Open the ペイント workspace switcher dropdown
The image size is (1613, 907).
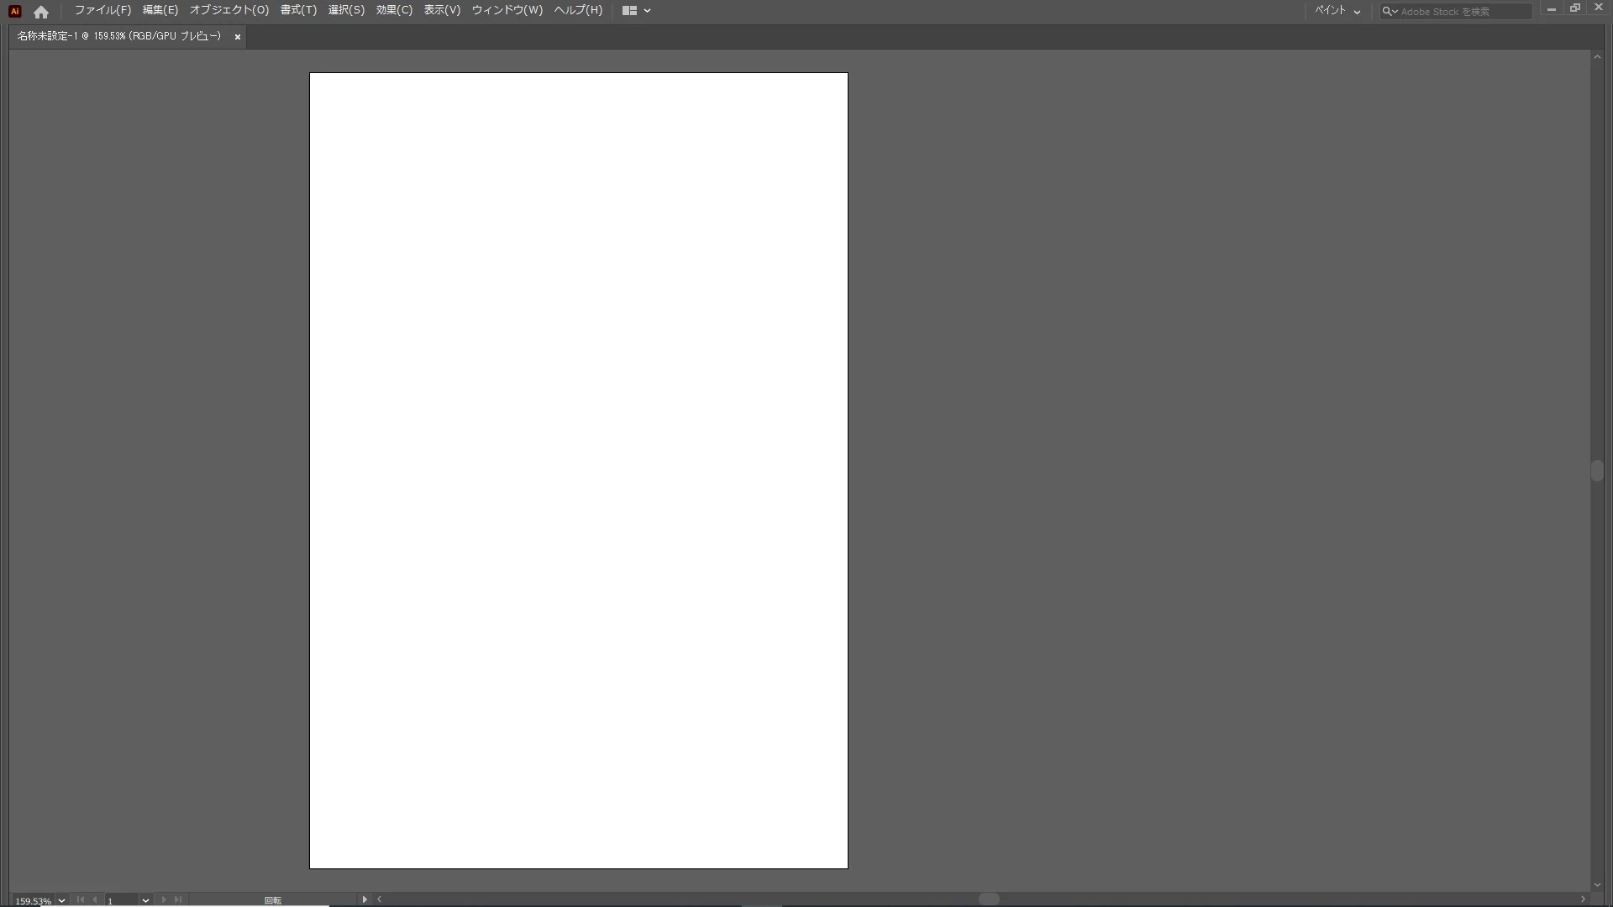pos(1337,11)
